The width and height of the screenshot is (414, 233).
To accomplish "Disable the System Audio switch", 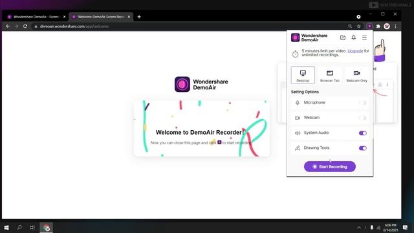I will (363, 133).
